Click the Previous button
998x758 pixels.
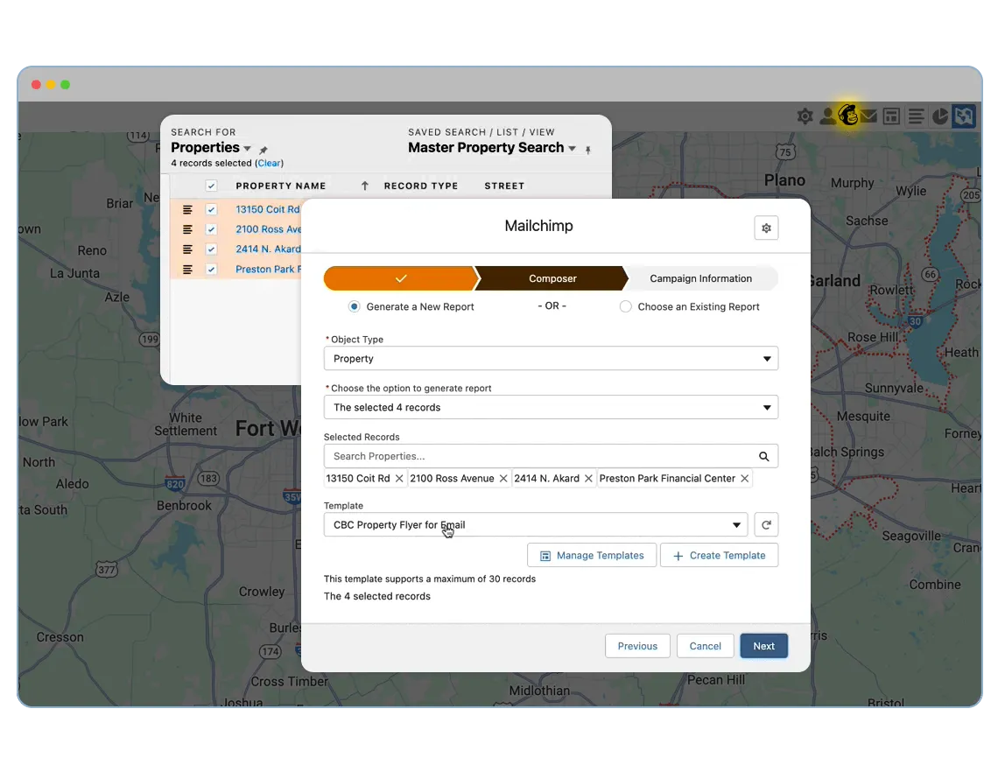coord(637,646)
